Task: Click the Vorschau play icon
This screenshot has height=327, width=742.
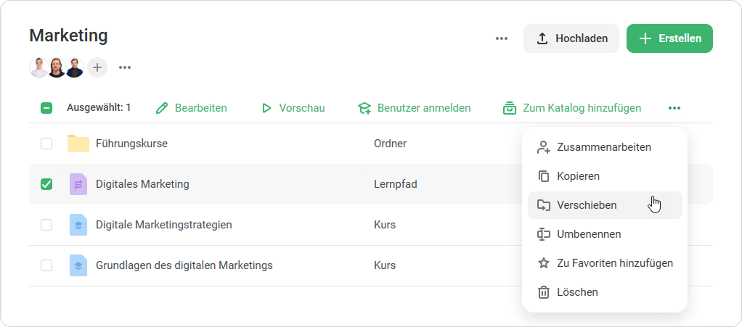Action: pos(266,108)
